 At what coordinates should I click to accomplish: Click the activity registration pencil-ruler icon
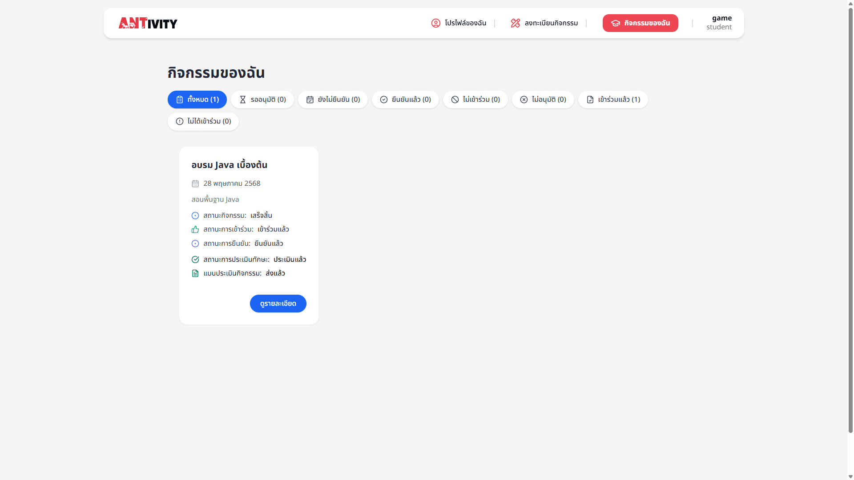[515, 23]
